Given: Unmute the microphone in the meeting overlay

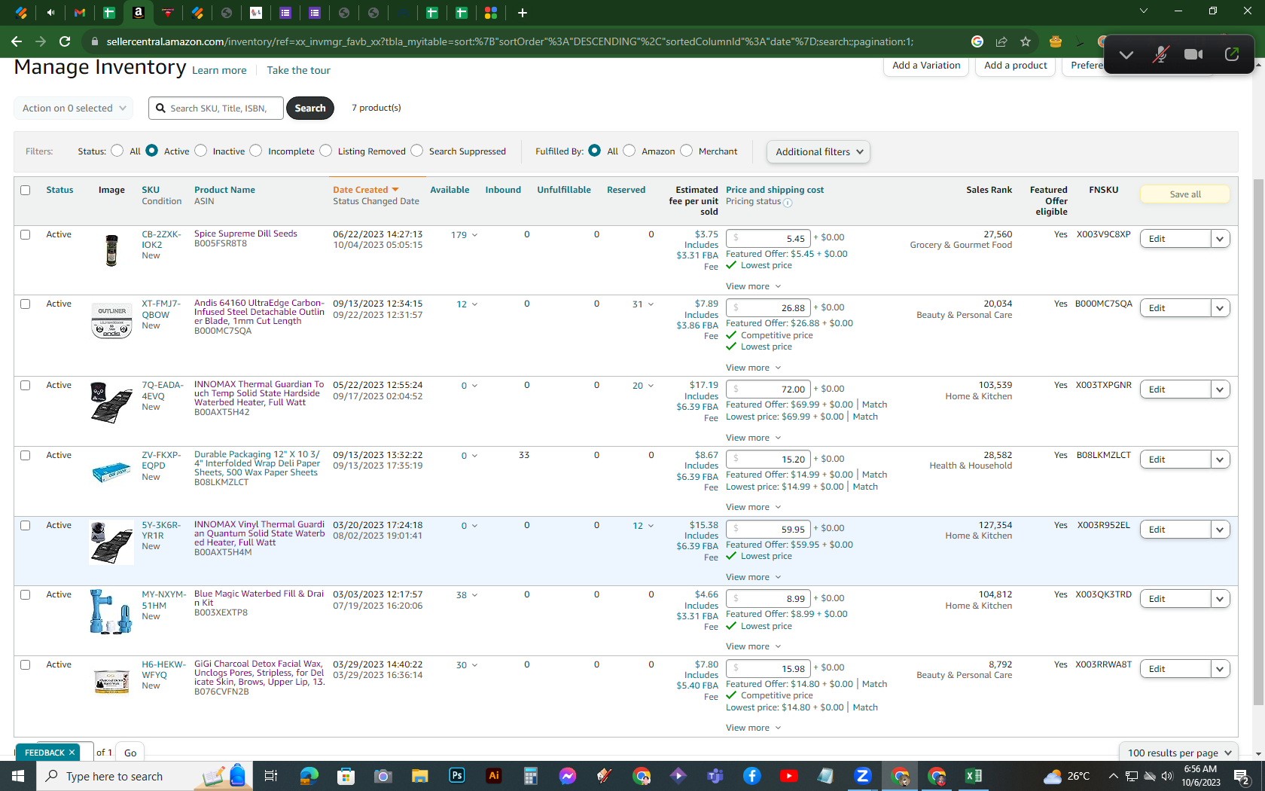Looking at the screenshot, I should pos(1160,54).
